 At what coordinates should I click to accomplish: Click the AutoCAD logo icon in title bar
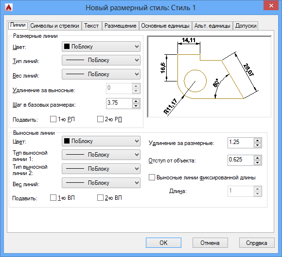pyautogui.click(x=9, y=8)
